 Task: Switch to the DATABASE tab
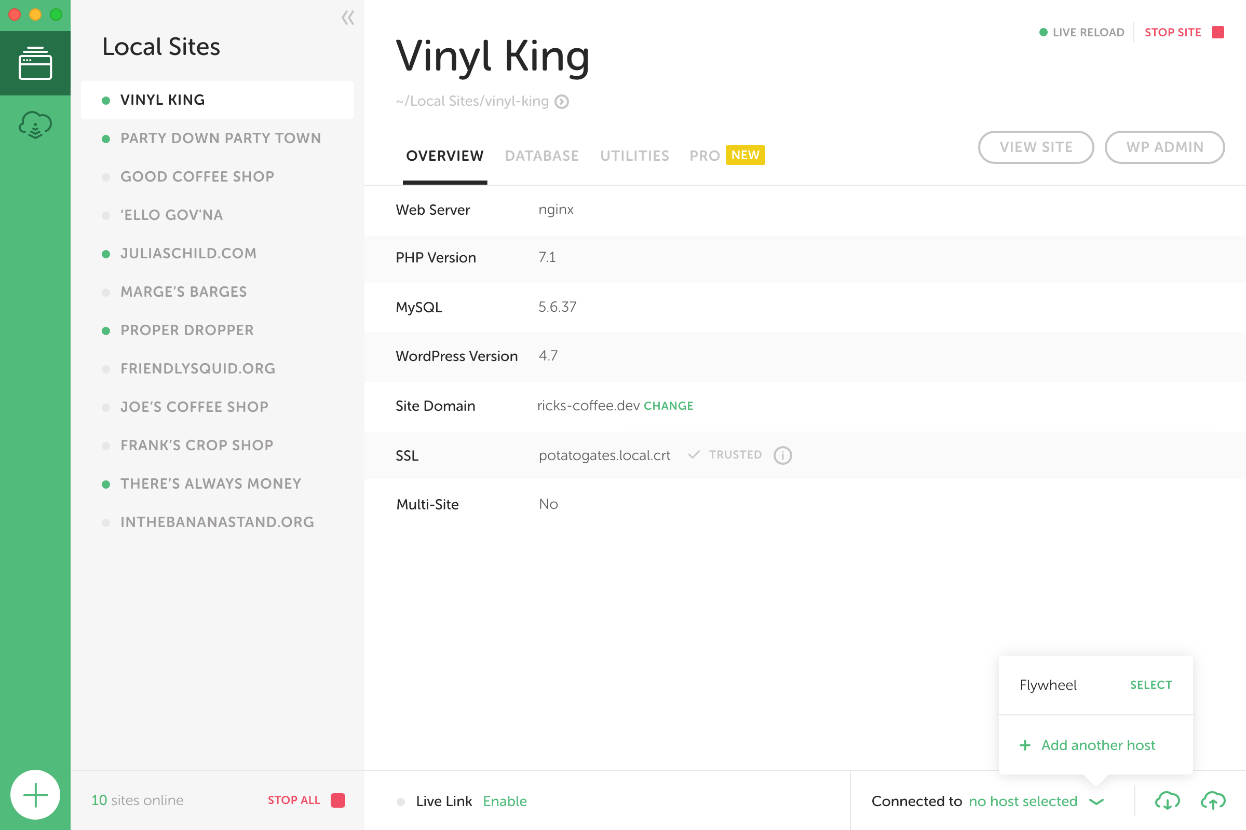pos(541,156)
